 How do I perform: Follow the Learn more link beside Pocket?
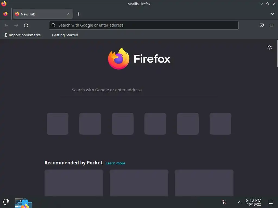(115, 163)
